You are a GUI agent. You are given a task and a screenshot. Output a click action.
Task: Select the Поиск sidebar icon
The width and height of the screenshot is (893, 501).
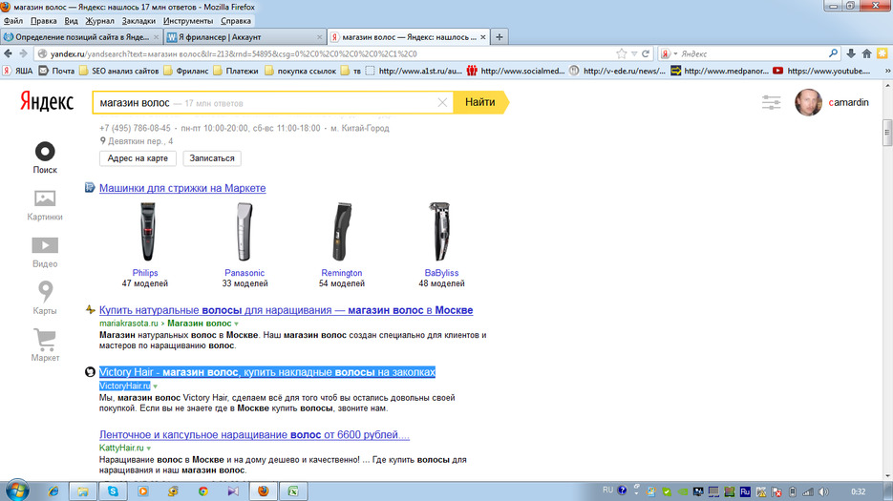[45, 152]
